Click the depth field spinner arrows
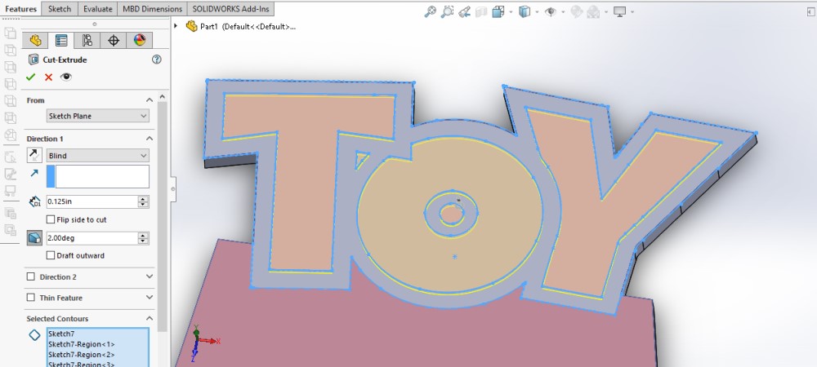The height and width of the screenshot is (367, 817). click(143, 201)
